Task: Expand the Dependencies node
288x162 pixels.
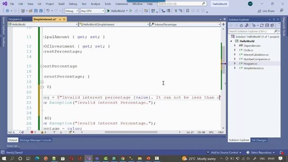Action: click(x=235, y=45)
